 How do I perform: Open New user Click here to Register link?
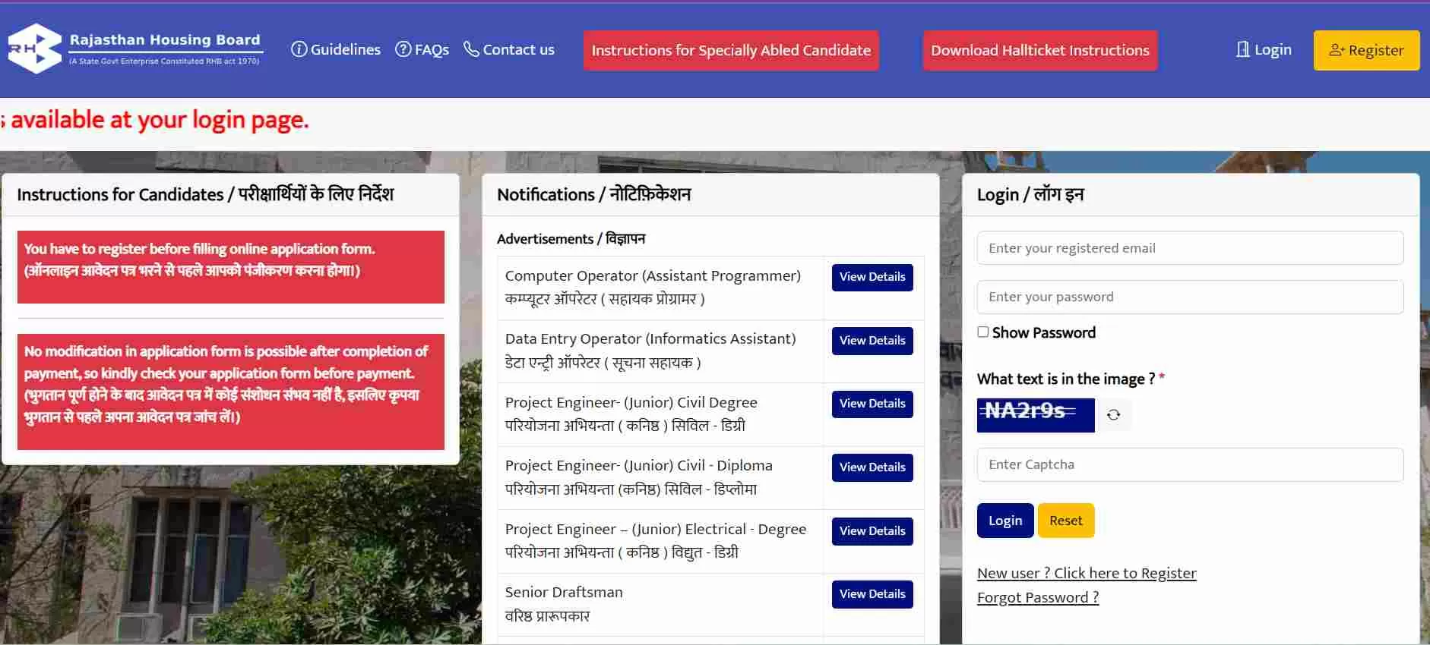click(x=1087, y=573)
